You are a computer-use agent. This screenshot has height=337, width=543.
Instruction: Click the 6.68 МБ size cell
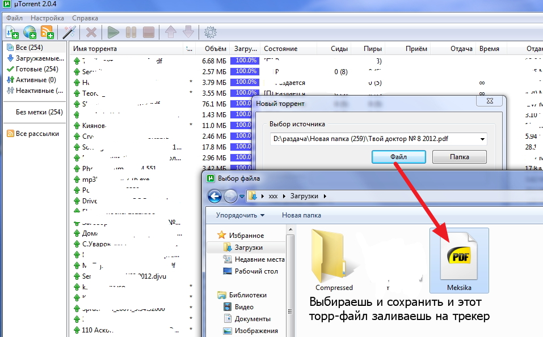click(214, 61)
